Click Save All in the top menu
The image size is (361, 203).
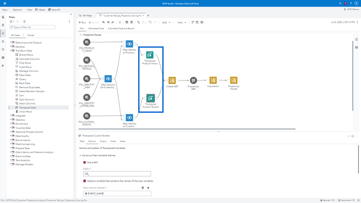(x=55, y=10)
